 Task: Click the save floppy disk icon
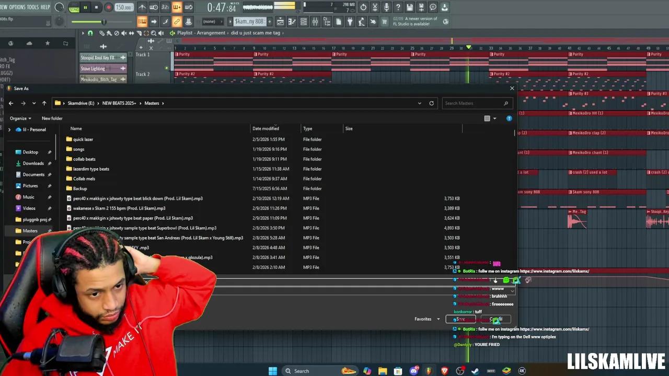(x=410, y=7)
